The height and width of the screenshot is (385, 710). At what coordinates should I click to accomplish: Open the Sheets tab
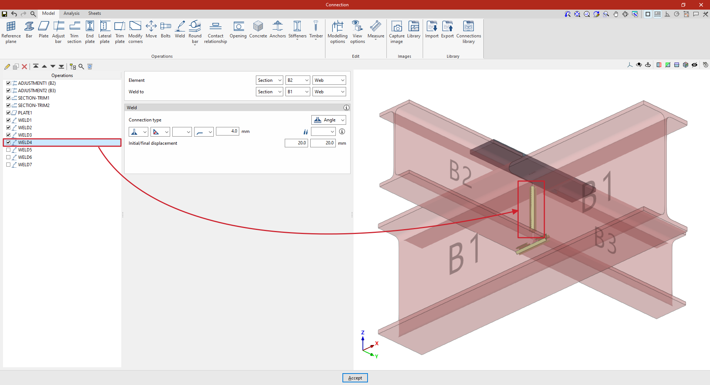pyautogui.click(x=94, y=13)
